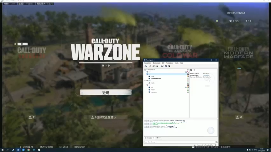Collapse channel containing user yesyesno

(145, 85)
